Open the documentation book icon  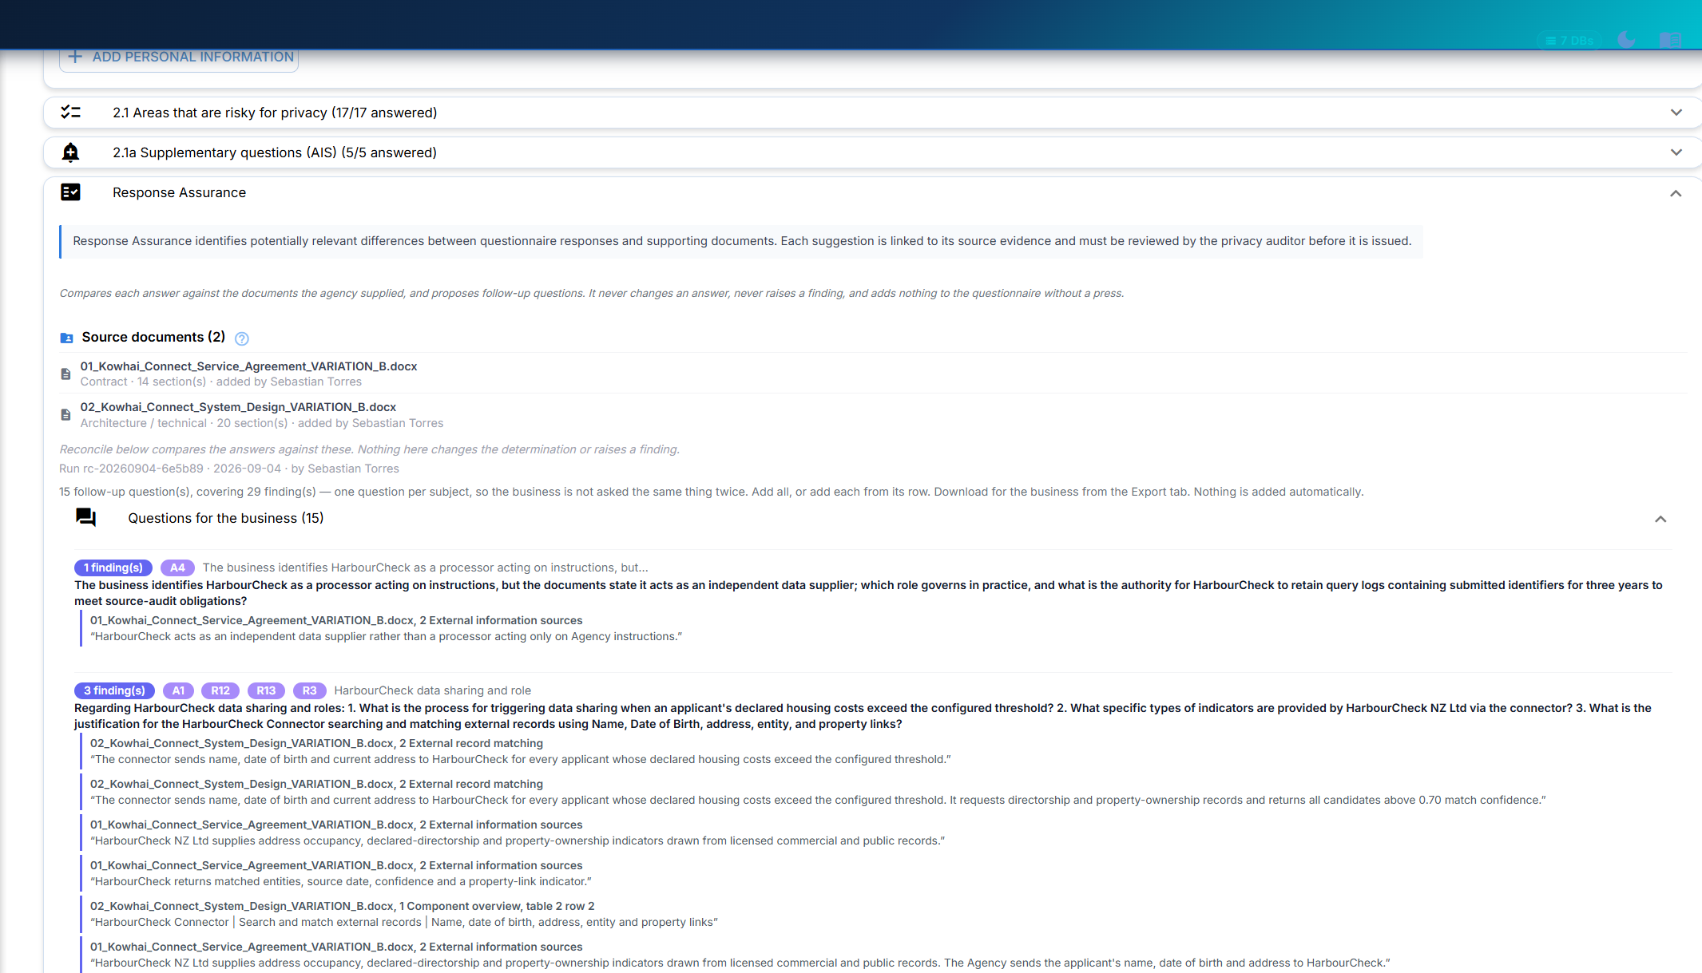point(1671,40)
